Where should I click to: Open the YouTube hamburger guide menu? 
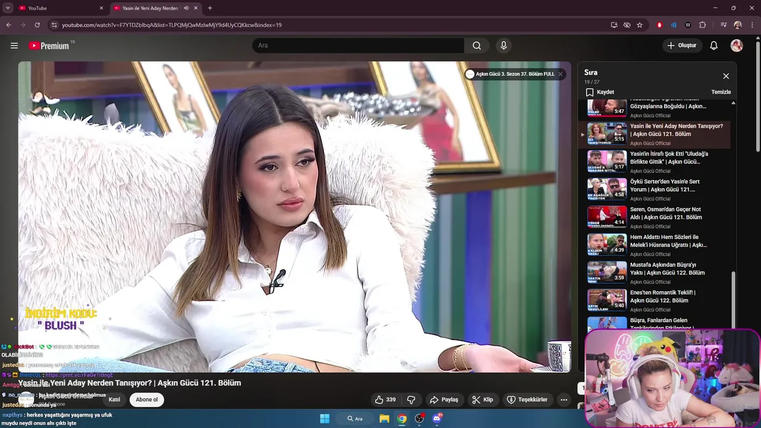(14, 46)
